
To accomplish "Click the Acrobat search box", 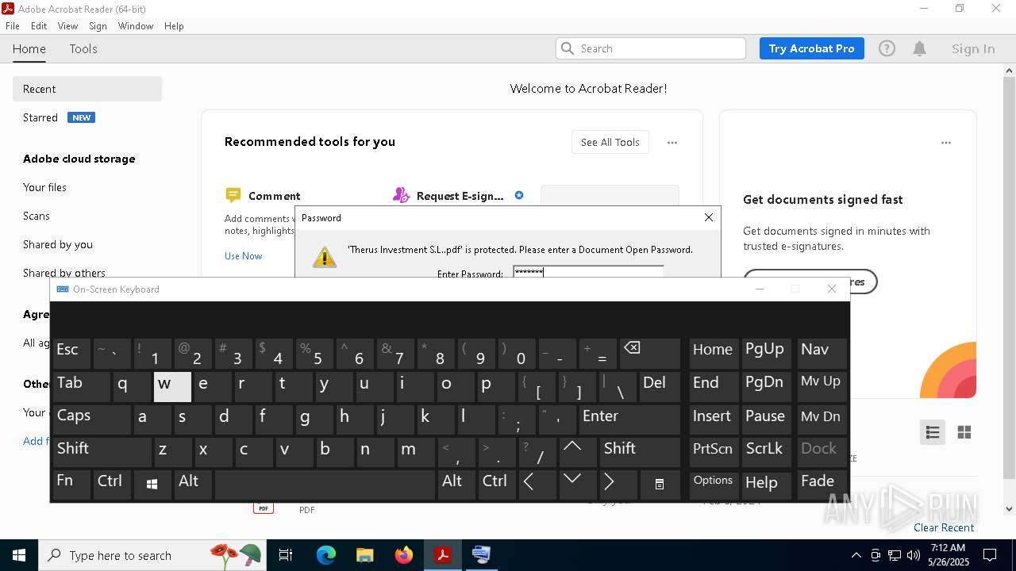I will point(651,48).
